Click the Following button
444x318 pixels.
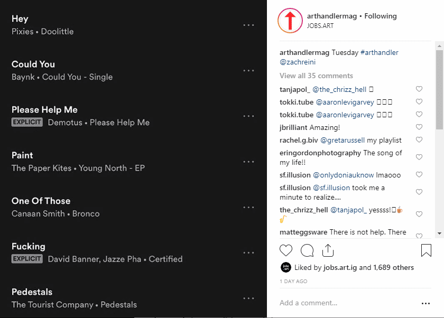pyautogui.click(x=380, y=16)
